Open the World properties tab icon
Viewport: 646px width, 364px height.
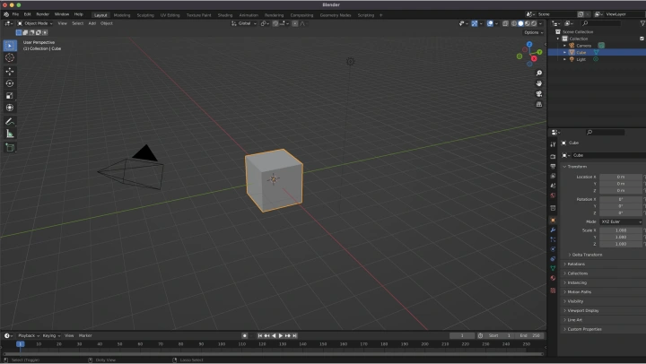point(553,195)
